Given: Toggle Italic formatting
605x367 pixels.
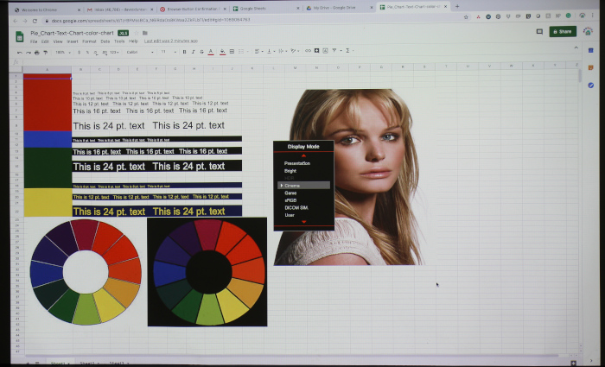Looking at the screenshot, I should coord(194,52).
